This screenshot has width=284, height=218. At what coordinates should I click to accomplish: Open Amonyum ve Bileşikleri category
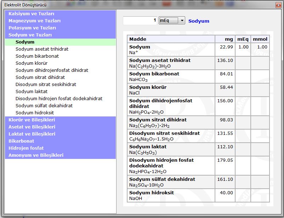pyautogui.click(x=36, y=155)
